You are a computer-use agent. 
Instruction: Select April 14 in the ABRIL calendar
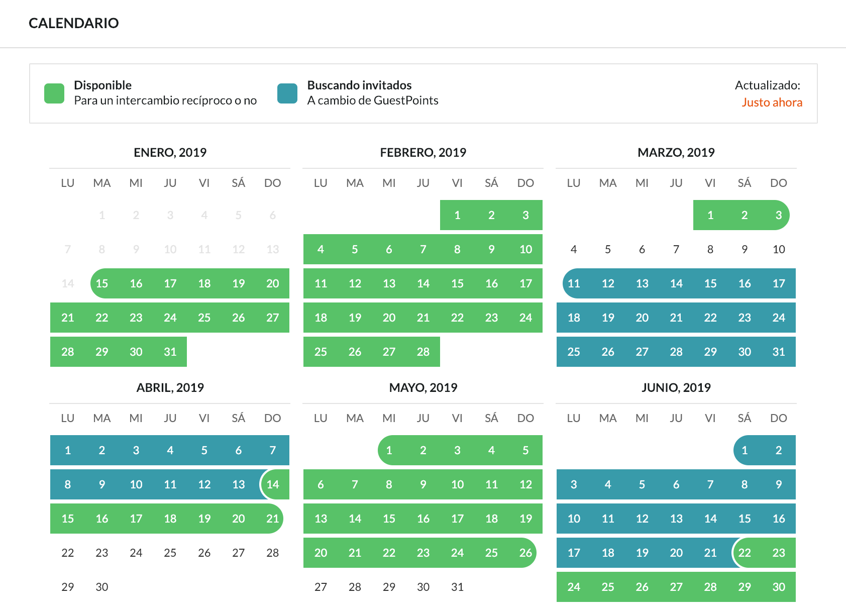pos(273,484)
